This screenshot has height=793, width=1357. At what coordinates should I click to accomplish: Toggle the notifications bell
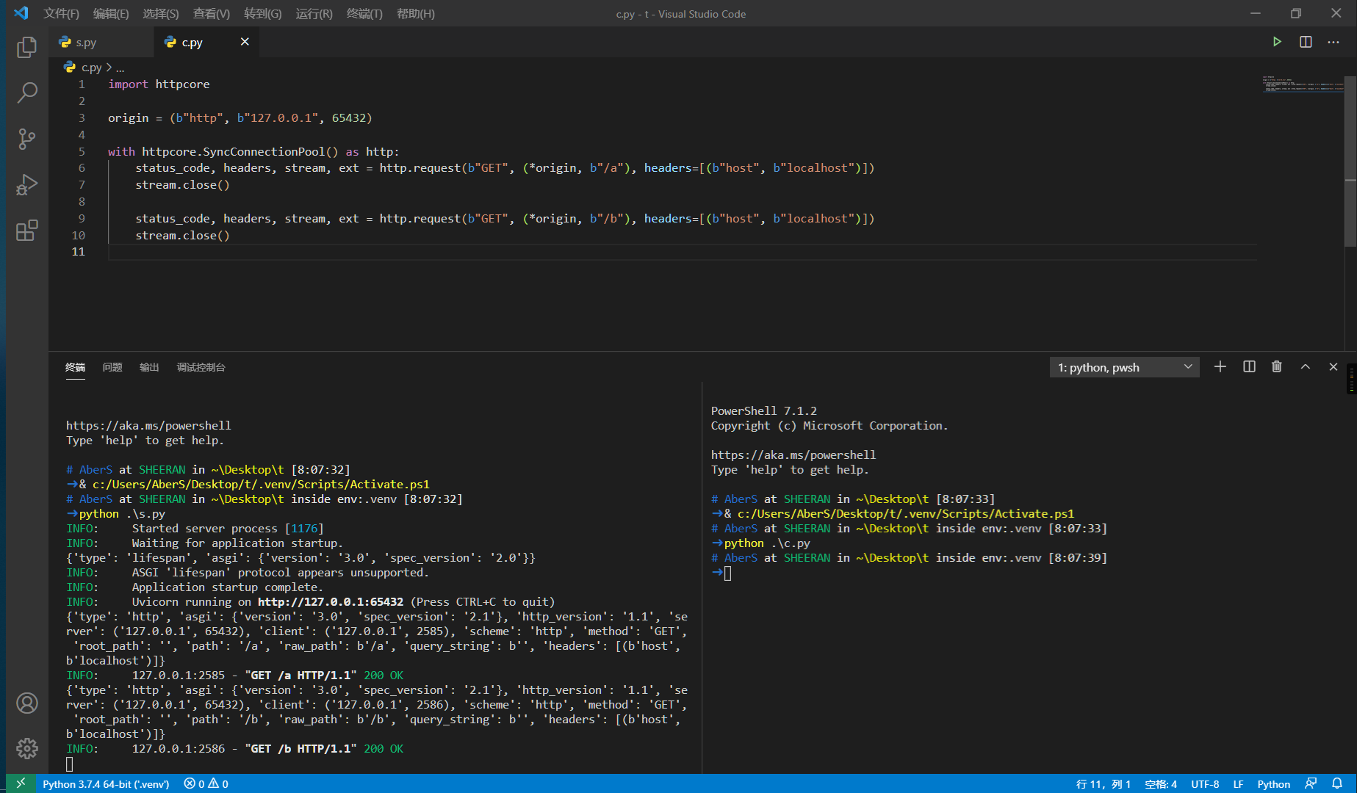tap(1339, 783)
